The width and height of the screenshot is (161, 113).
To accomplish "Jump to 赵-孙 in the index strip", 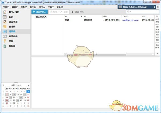I will point(157,19).
